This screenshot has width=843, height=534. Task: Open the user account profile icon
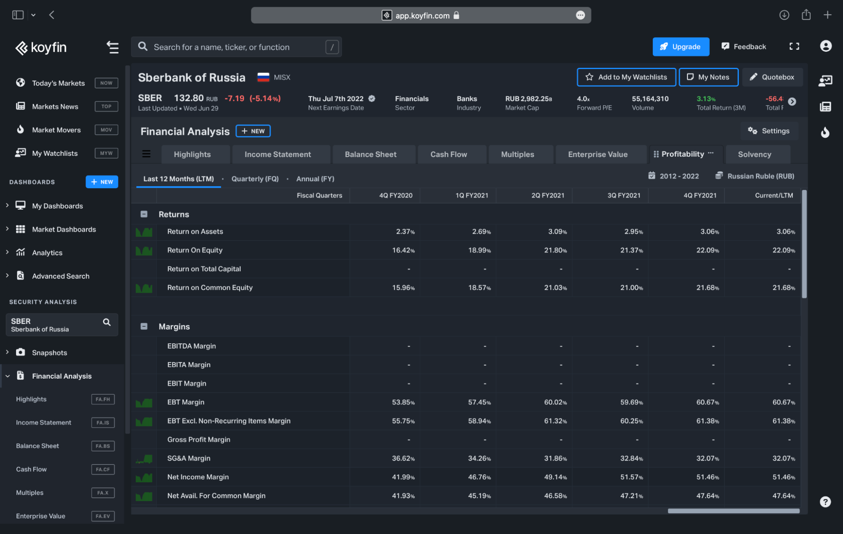[826, 46]
